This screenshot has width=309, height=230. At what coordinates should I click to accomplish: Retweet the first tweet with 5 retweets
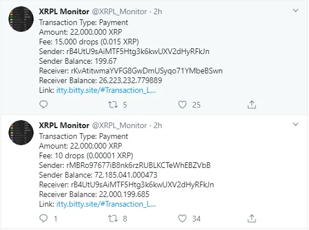(113, 105)
